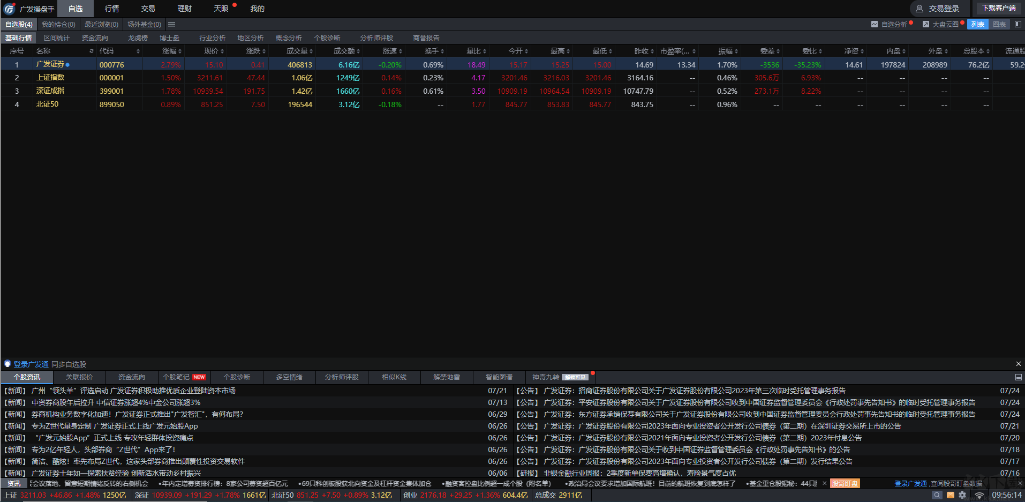Click the 下载客户端 button
The height and width of the screenshot is (502, 1025).
click(x=999, y=8)
